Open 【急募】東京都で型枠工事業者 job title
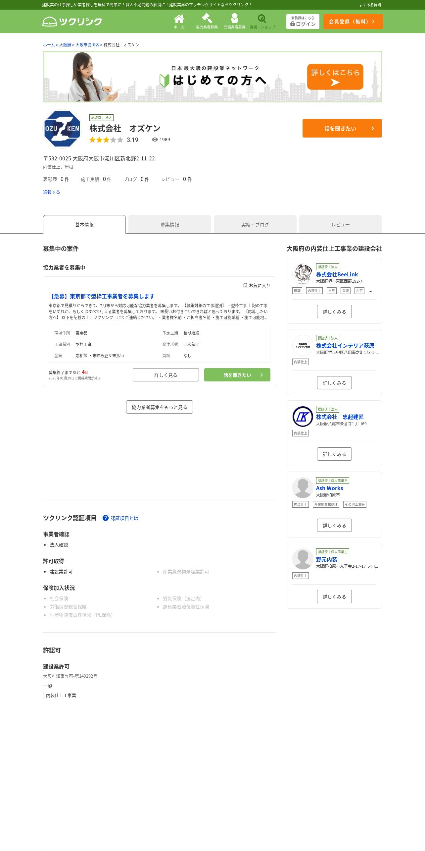Viewport: 425px width, 851px height. pyautogui.click(x=102, y=296)
